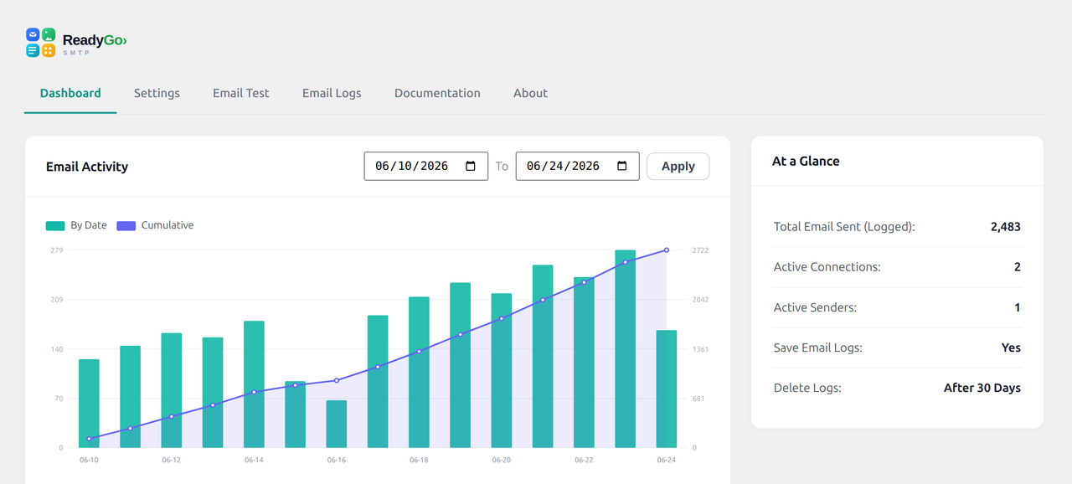Click the right axis label 1361
Viewport: 1072px width, 484px height.
pos(701,349)
